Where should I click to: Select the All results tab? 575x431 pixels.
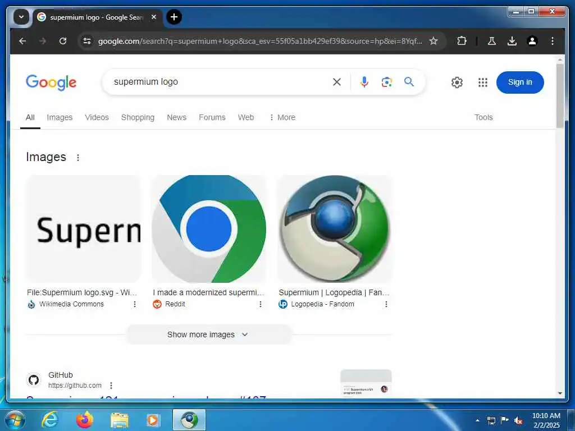click(x=30, y=117)
